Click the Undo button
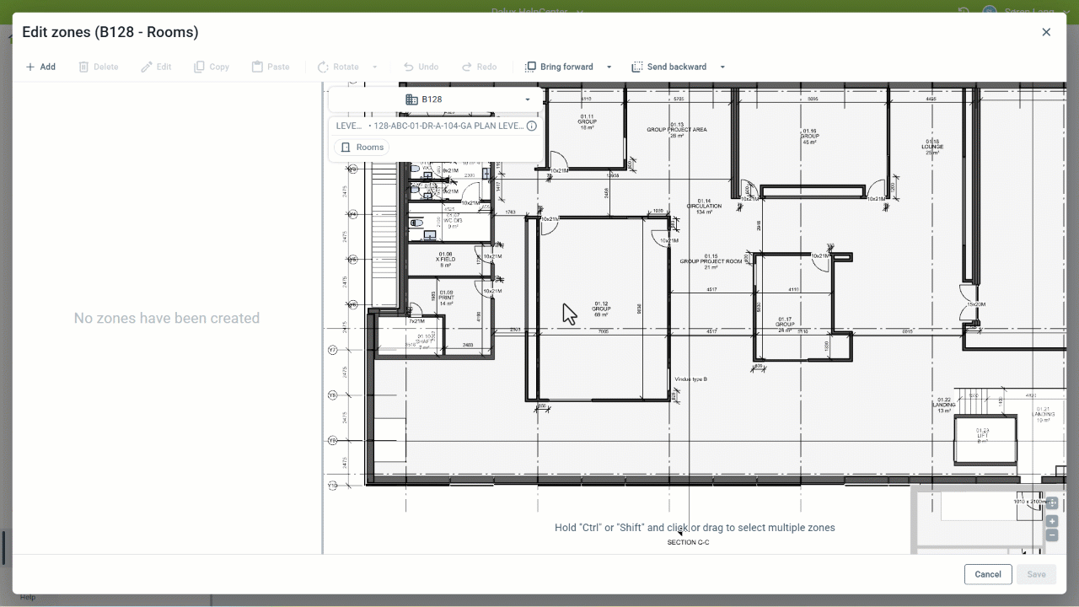The height and width of the screenshot is (607, 1079). click(421, 67)
